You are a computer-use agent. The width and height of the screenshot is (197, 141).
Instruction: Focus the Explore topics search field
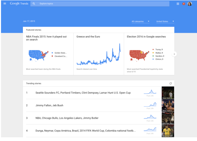point(100,4)
